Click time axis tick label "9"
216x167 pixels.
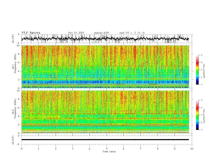175,149
